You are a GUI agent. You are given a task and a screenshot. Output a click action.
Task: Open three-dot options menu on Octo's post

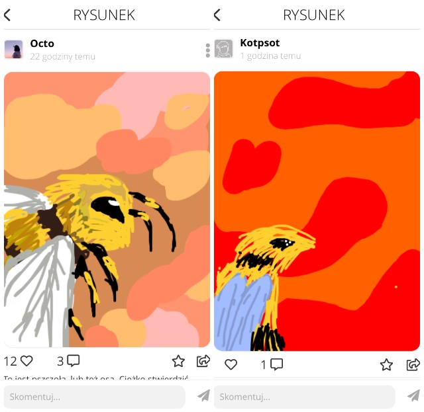coord(207,50)
